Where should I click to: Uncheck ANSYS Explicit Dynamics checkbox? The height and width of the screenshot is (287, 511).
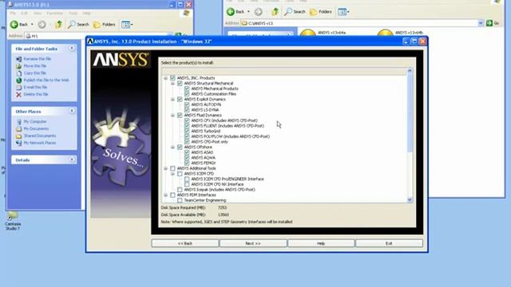pyautogui.click(x=180, y=99)
